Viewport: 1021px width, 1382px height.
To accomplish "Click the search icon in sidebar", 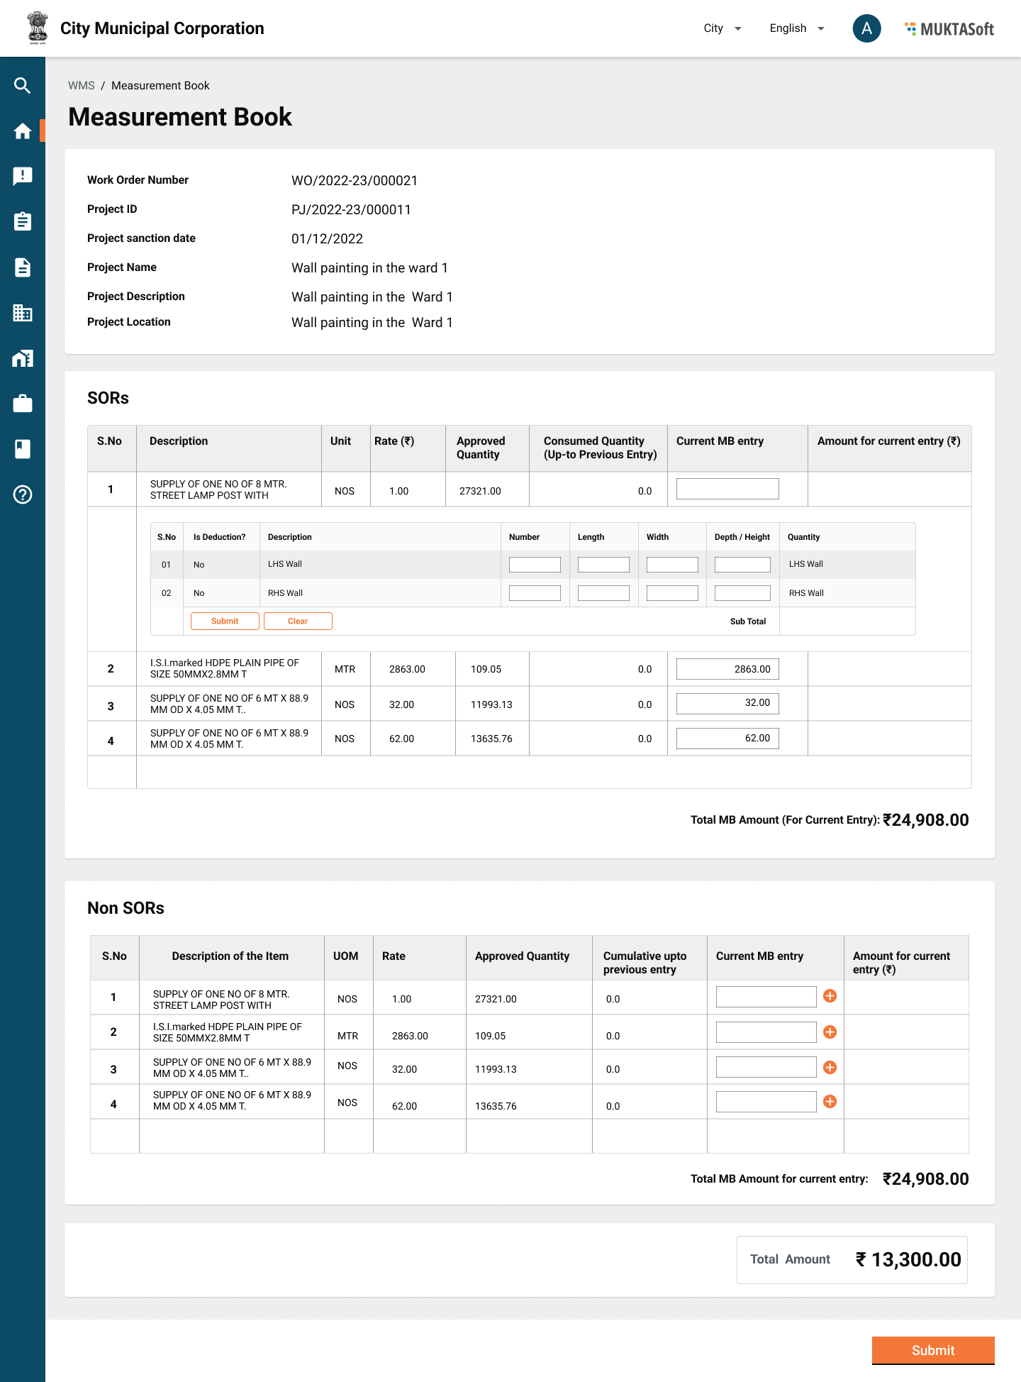I will (23, 86).
